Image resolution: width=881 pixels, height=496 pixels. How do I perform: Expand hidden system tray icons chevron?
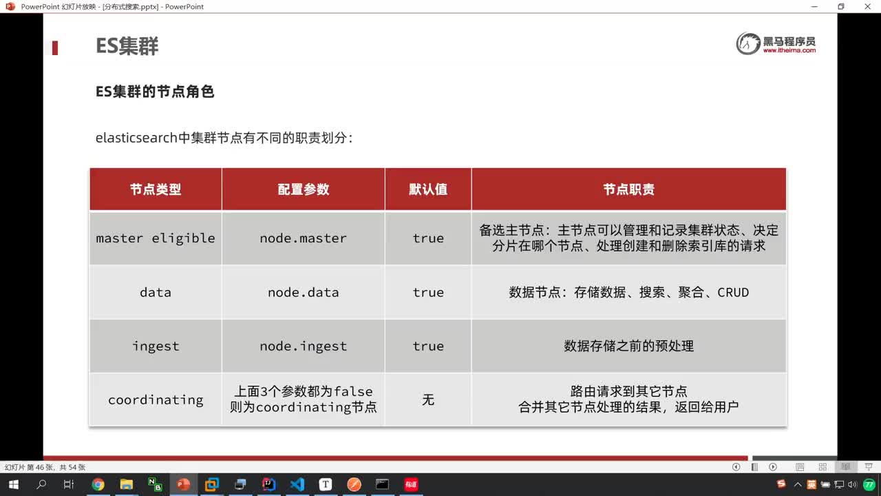point(798,484)
